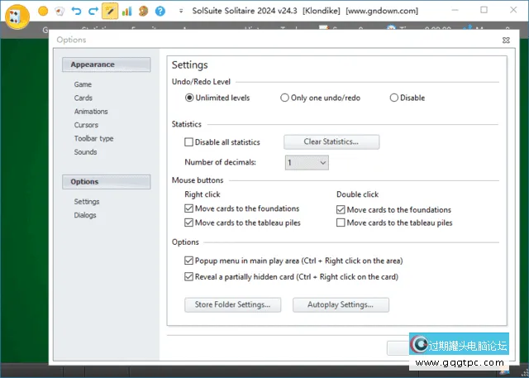Uncheck Reveal a partially hidden card
The width and height of the screenshot is (529, 378).
tap(189, 276)
